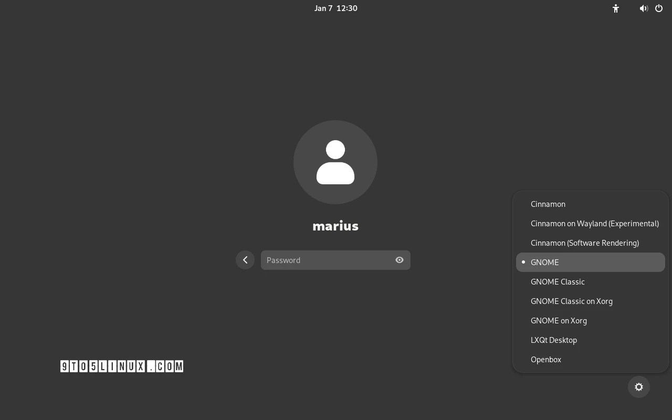Click the clock showing Jan 7 12:30
This screenshot has width=672, height=420.
[335, 8]
